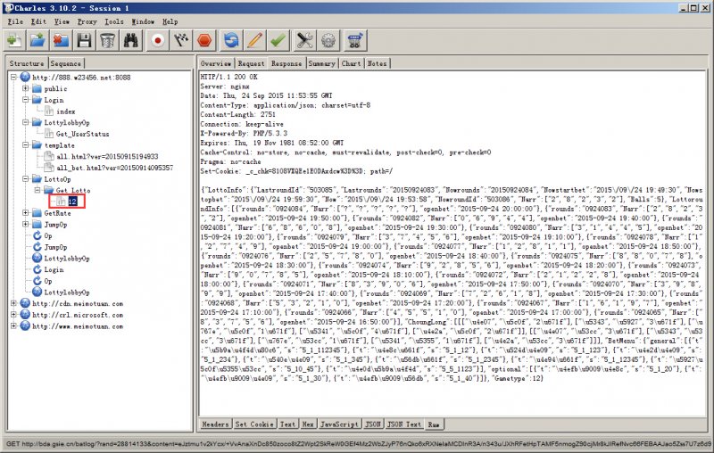
Task: Click the Close Session toolbar icon
Action: (61, 40)
